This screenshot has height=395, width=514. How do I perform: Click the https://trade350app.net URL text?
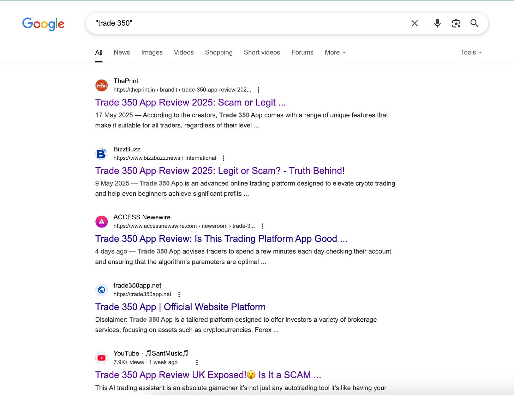coord(142,294)
